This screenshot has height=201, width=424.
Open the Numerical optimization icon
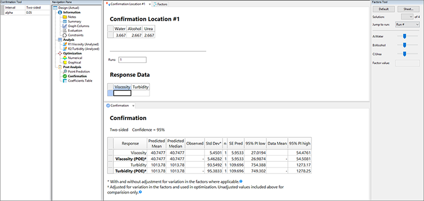click(65, 58)
